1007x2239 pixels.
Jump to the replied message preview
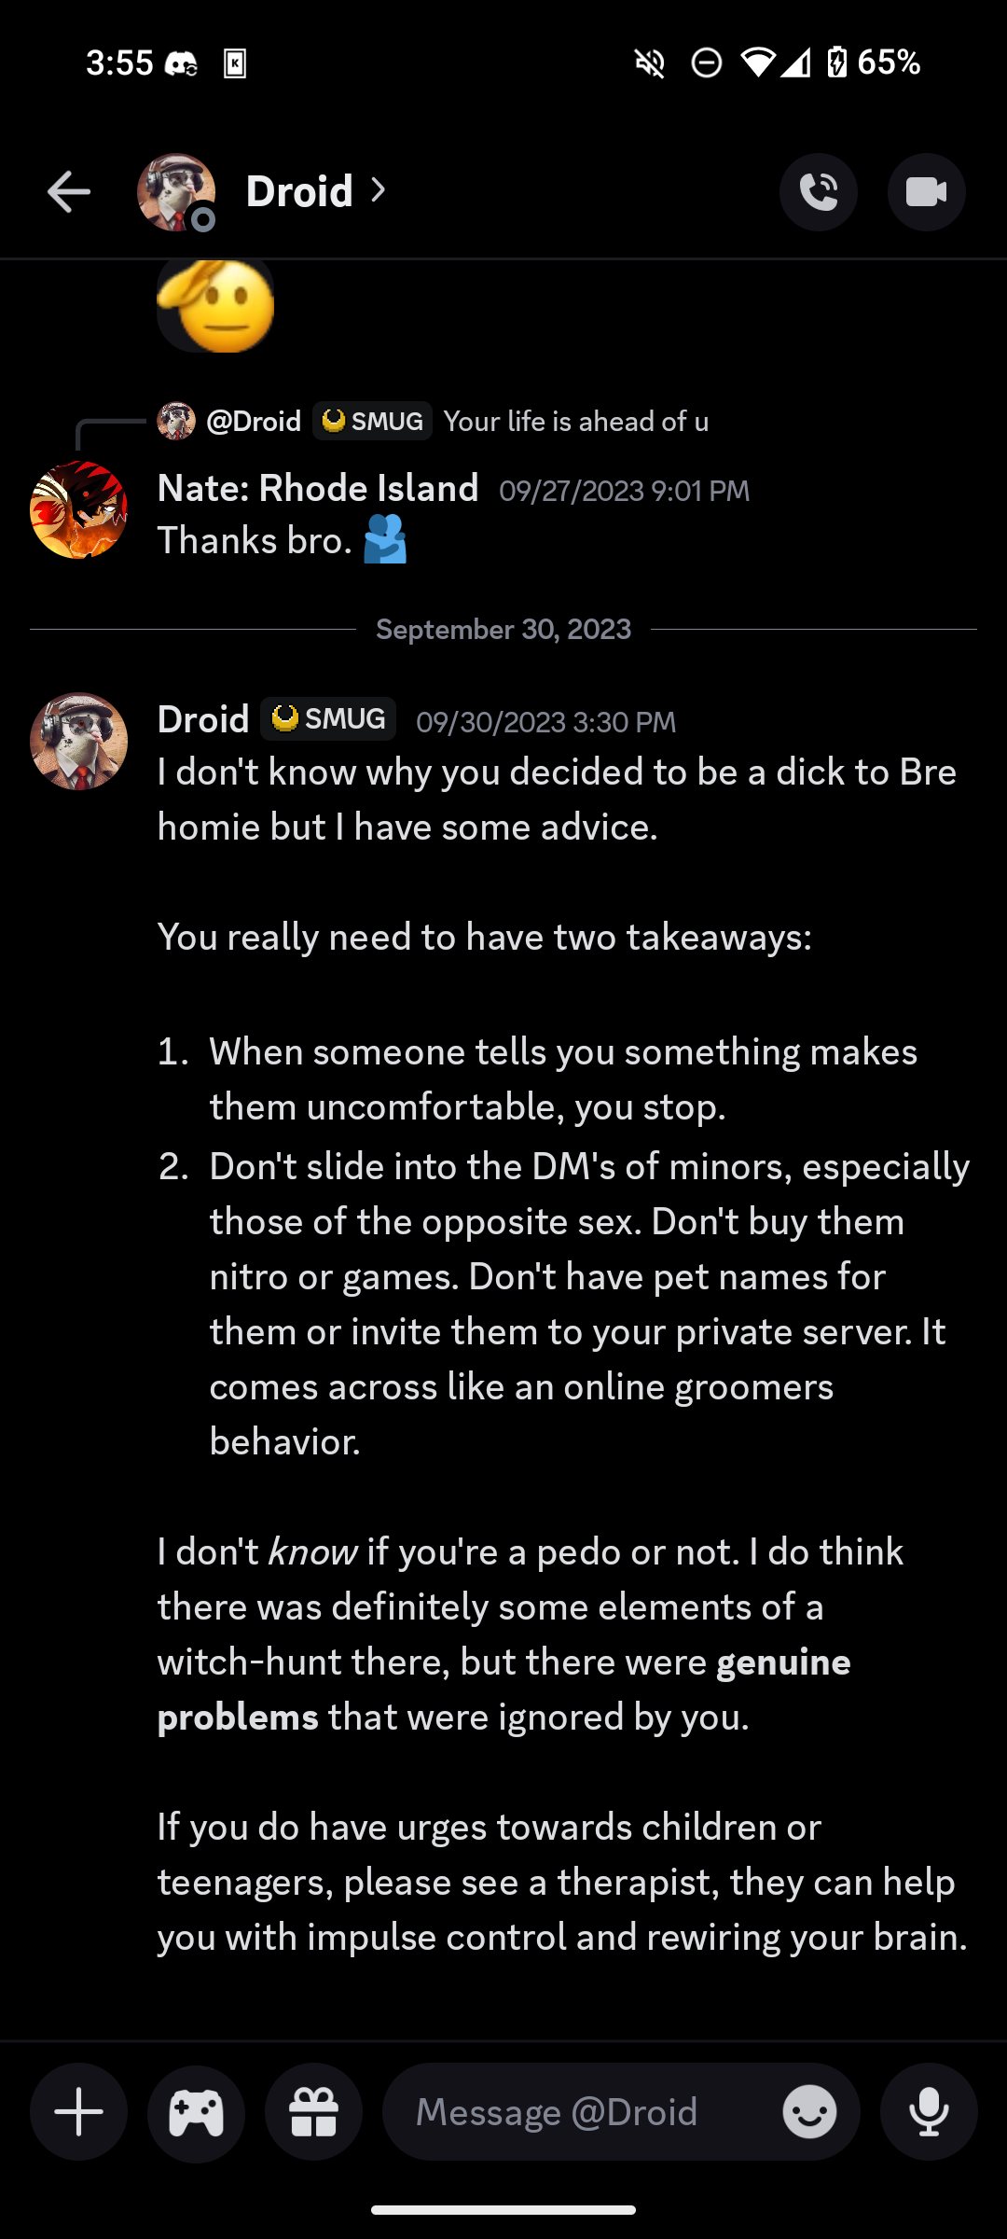click(x=575, y=422)
